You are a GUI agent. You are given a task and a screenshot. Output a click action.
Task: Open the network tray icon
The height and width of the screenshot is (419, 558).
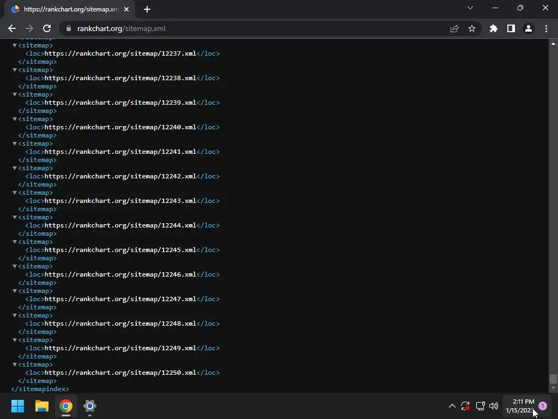pyautogui.click(x=481, y=406)
